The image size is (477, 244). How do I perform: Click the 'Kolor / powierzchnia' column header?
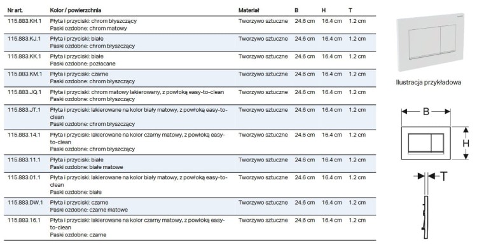pos(76,10)
